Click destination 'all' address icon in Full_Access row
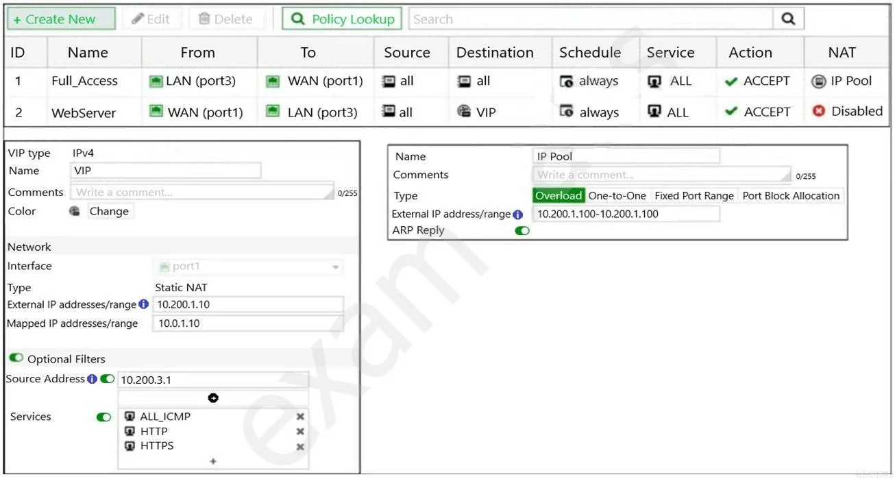 [x=465, y=82]
